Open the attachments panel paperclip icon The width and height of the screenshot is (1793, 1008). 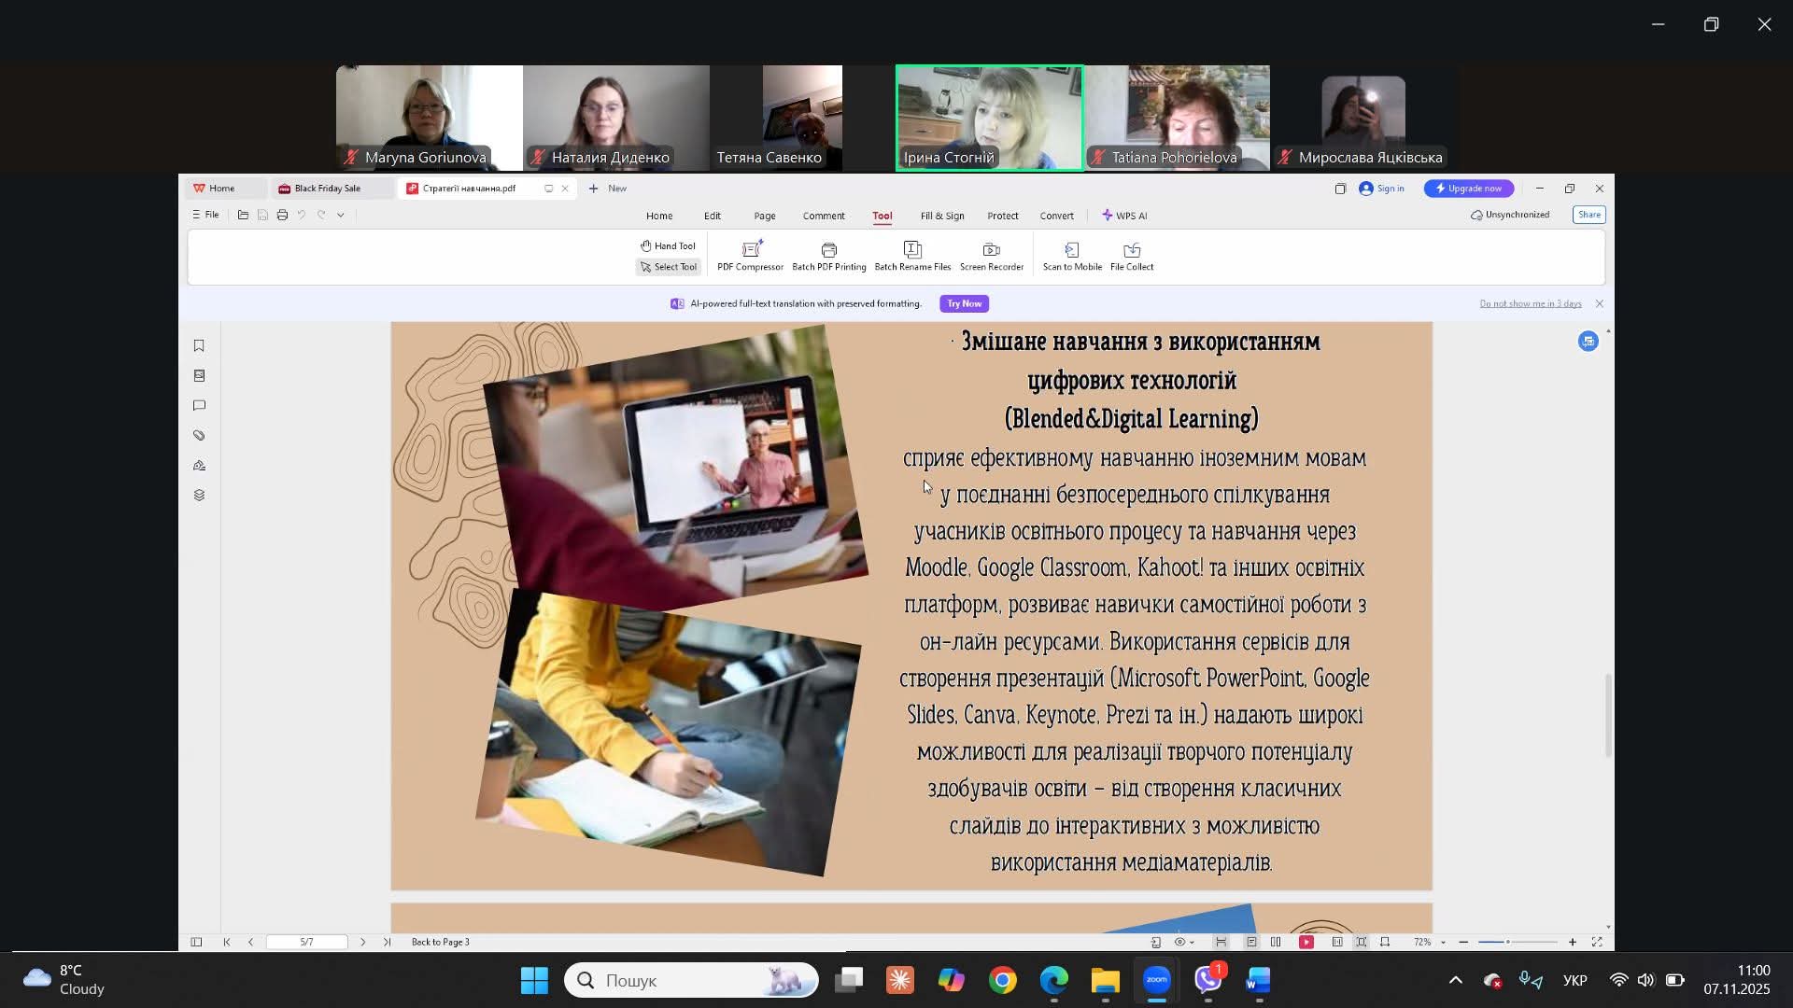199,436
